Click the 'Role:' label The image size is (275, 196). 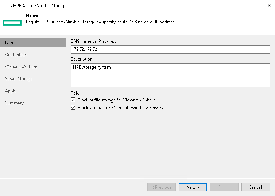pyautogui.click(x=75, y=93)
